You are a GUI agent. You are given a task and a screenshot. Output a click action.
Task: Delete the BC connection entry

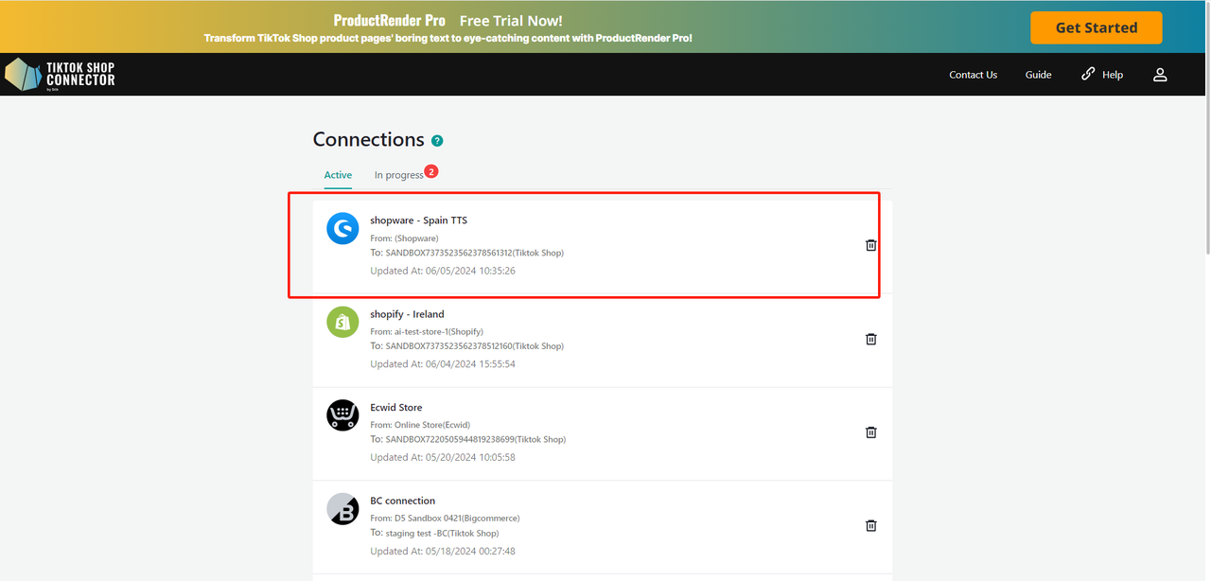pyautogui.click(x=871, y=526)
